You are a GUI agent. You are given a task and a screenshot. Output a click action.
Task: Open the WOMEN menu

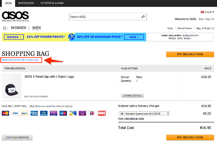(18, 28)
